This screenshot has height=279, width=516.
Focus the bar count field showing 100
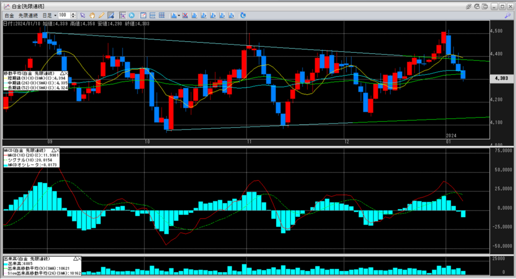point(64,16)
